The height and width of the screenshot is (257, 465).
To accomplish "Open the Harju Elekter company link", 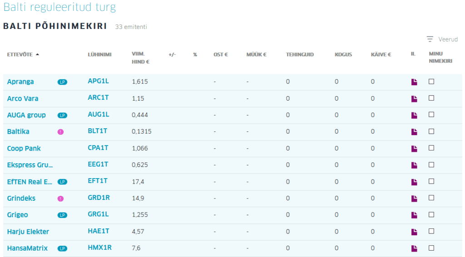I will pos(28,232).
